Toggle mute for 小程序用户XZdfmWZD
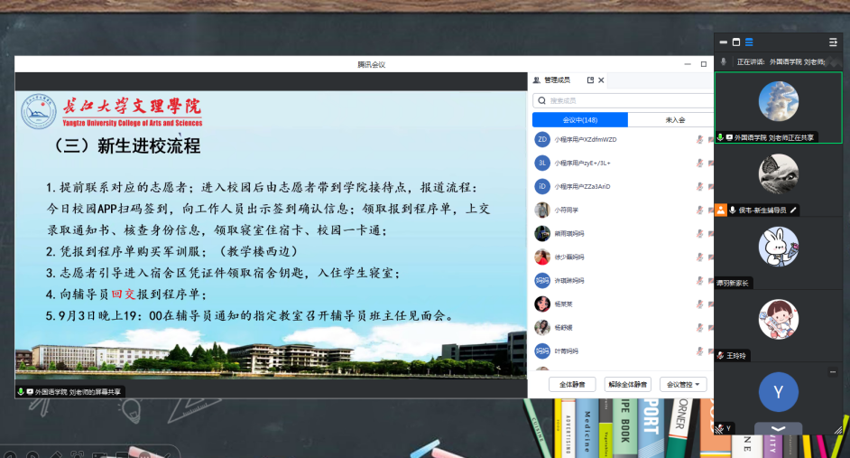Screen dimensions: 850x458 pos(699,139)
